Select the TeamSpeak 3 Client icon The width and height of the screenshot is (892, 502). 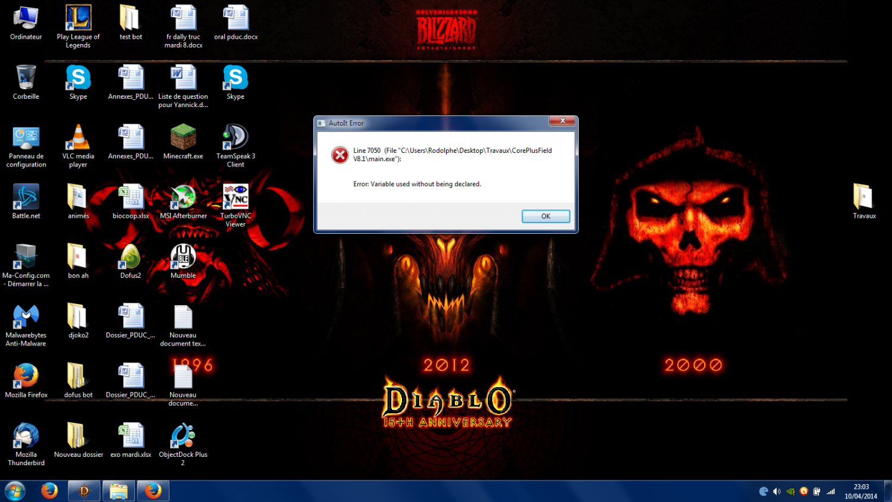235,146
